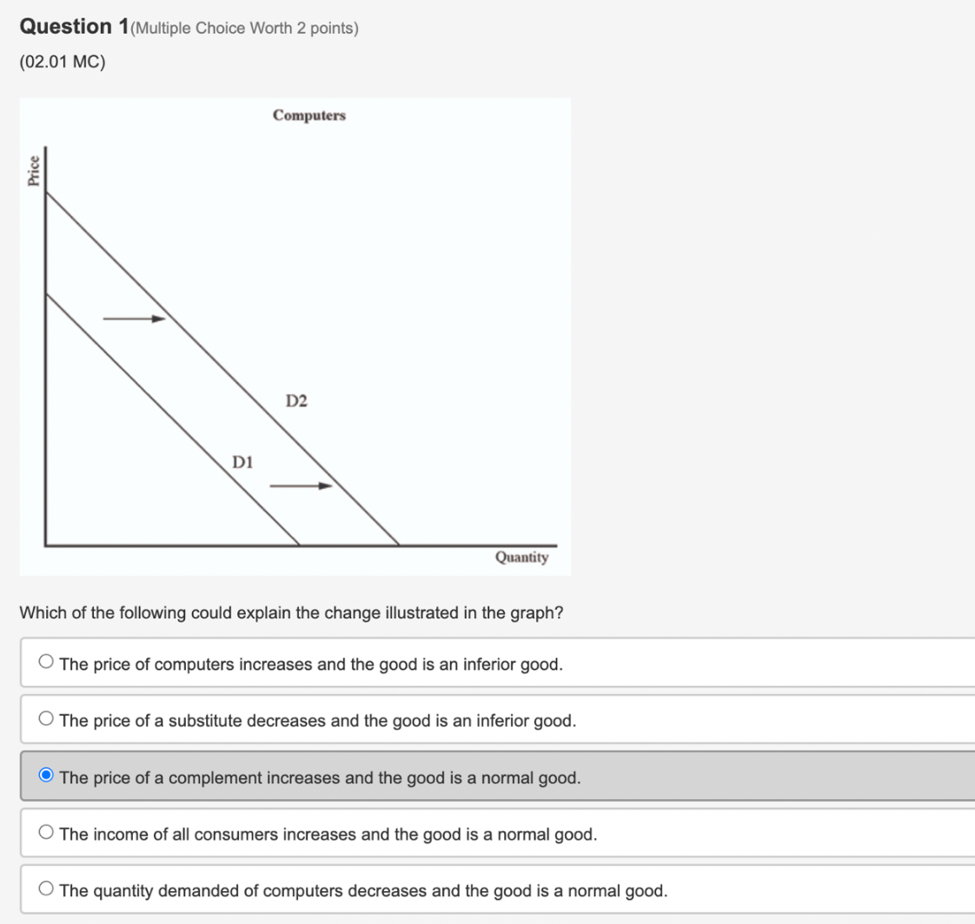Click the (02.01 MC) code text
This screenshot has width=975, height=924.
coord(62,61)
